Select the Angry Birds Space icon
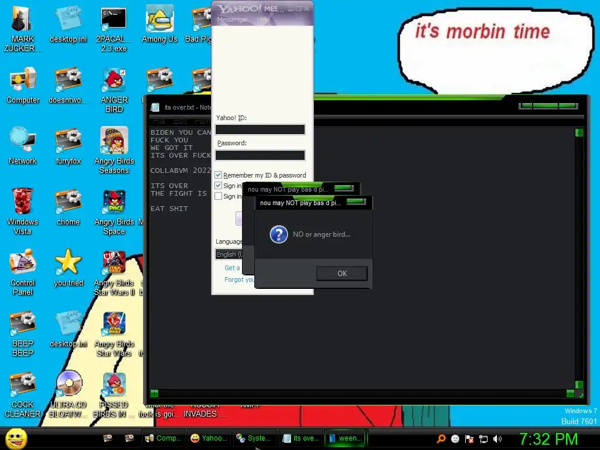The width and height of the screenshot is (600, 450). point(114,212)
